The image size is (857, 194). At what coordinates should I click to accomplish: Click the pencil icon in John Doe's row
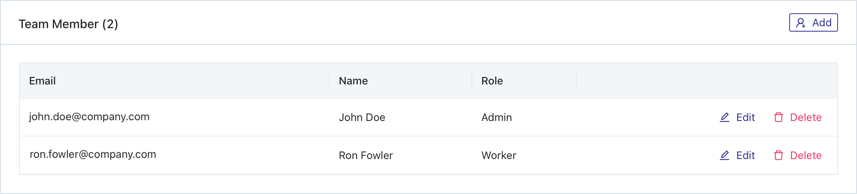(725, 117)
